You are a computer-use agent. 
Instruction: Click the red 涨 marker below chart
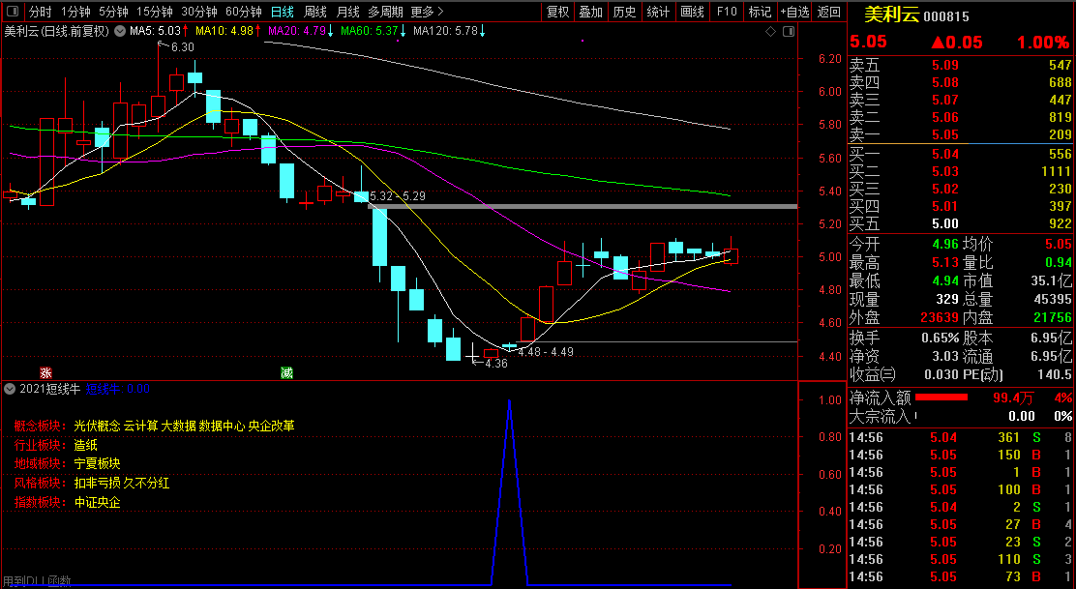pos(45,372)
